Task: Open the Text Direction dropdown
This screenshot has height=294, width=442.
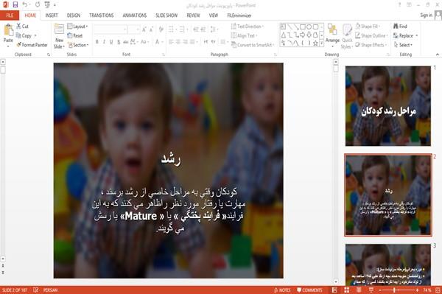Action: [248, 27]
